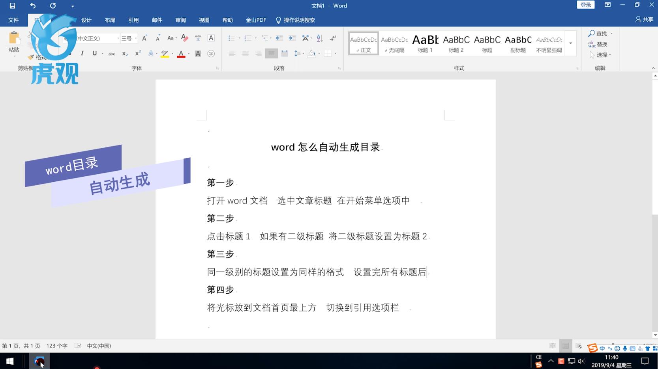
Task: Click the distributed alignment icon
Action: pos(285,54)
